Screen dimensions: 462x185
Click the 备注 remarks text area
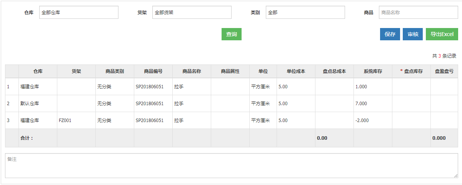[232, 166]
